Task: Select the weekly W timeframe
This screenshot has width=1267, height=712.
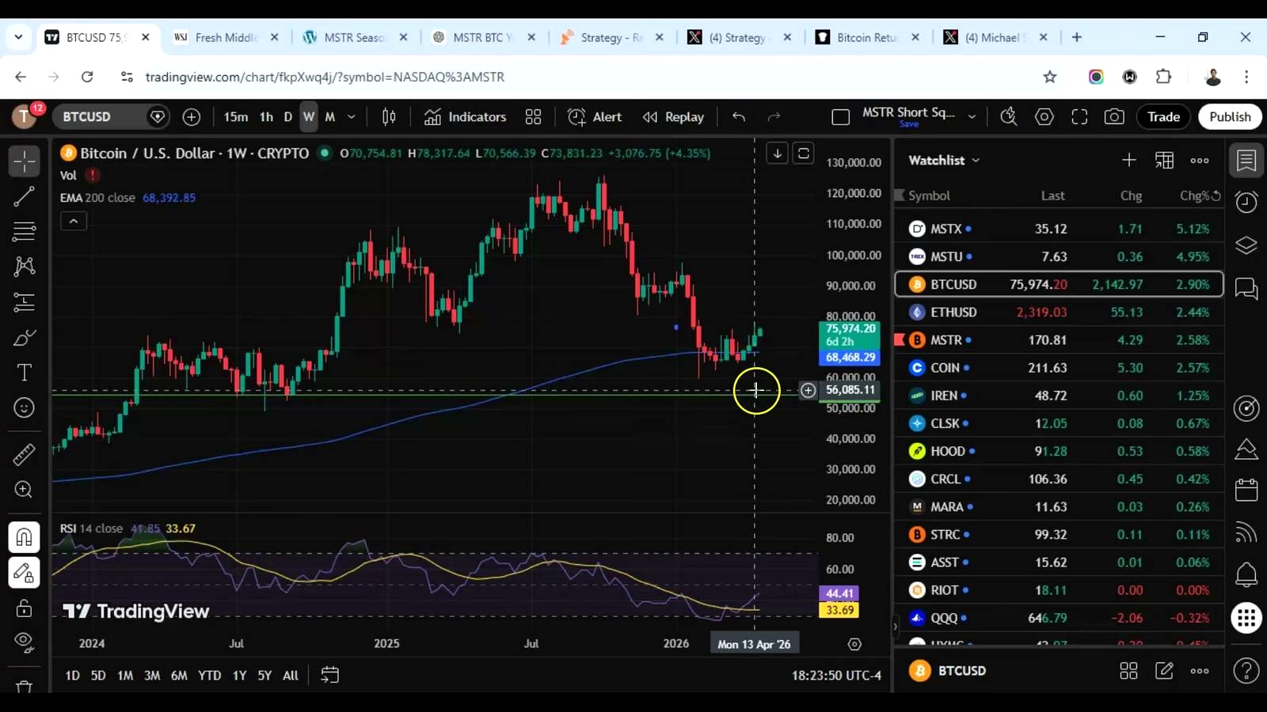Action: click(x=308, y=117)
